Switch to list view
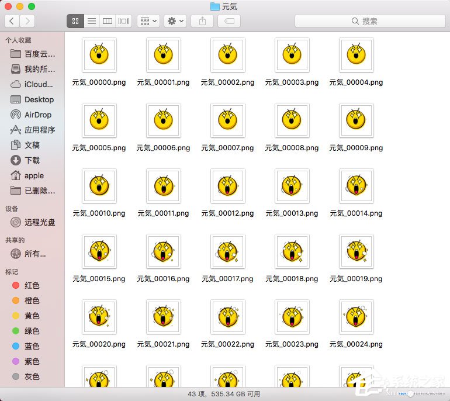This screenshot has width=450, height=401. (92, 21)
